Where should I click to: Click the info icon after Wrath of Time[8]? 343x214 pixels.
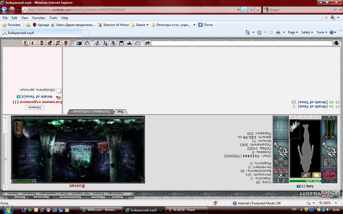coord(18,97)
